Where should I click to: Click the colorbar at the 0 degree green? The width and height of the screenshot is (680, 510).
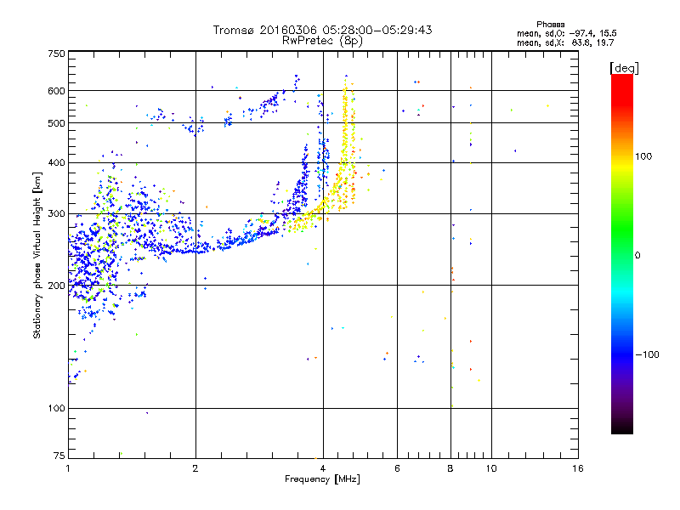(x=622, y=255)
